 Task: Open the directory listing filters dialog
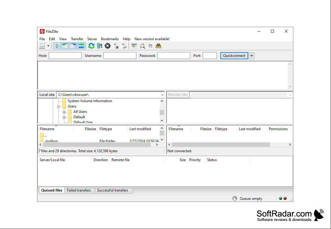click(x=134, y=46)
